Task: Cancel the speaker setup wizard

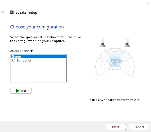Action: pyautogui.click(x=139, y=127)
